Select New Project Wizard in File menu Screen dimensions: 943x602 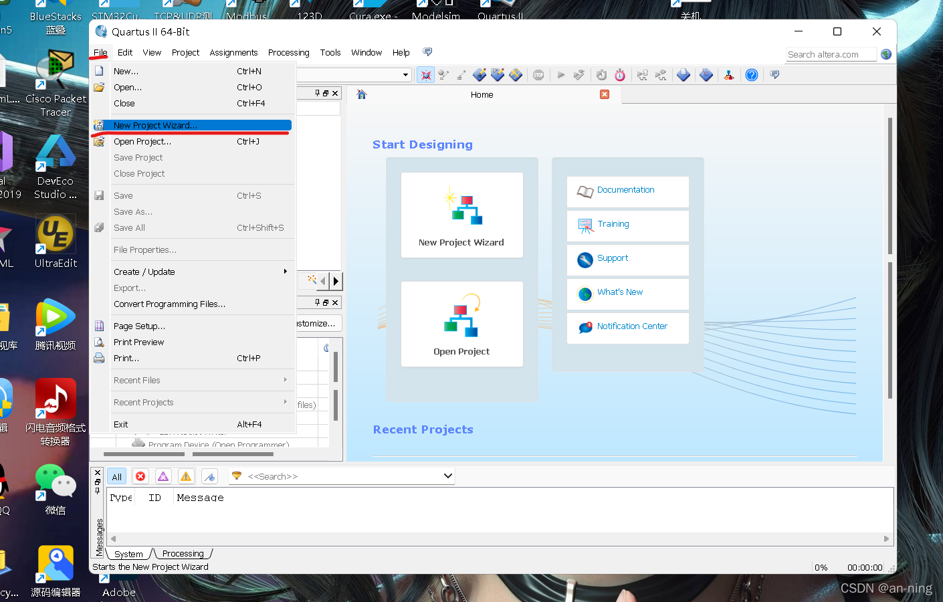[x=192, y=125]
